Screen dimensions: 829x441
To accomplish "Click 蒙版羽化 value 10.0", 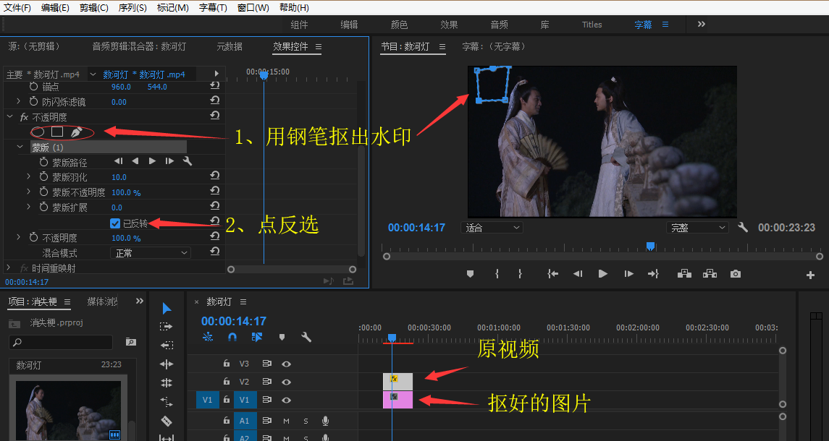I will 119,177.
